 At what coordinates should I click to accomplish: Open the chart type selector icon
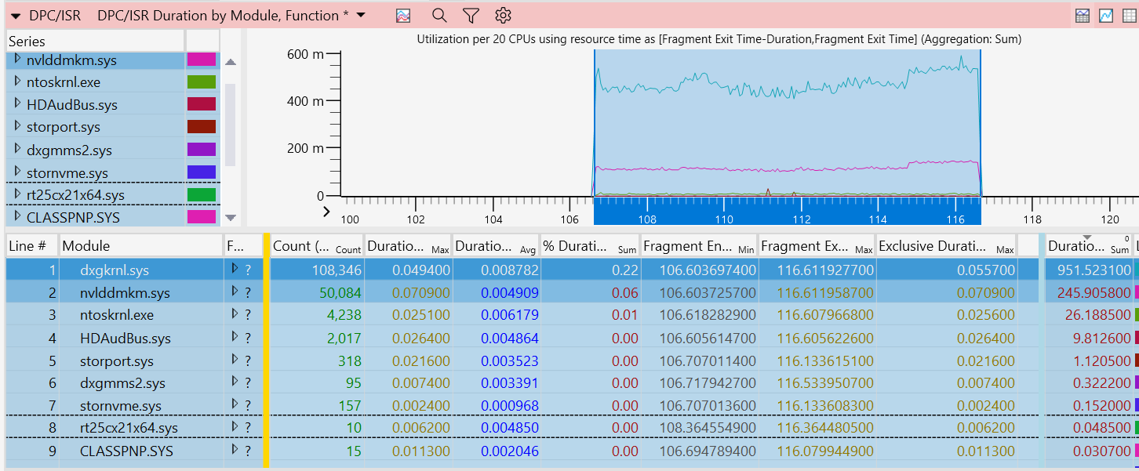[402, 16]
